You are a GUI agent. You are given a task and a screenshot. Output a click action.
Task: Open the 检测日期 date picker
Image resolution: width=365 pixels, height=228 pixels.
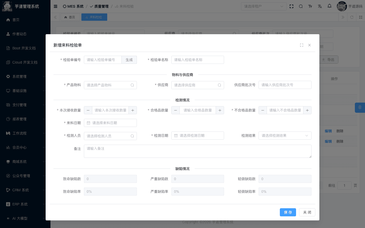[197, 136]
